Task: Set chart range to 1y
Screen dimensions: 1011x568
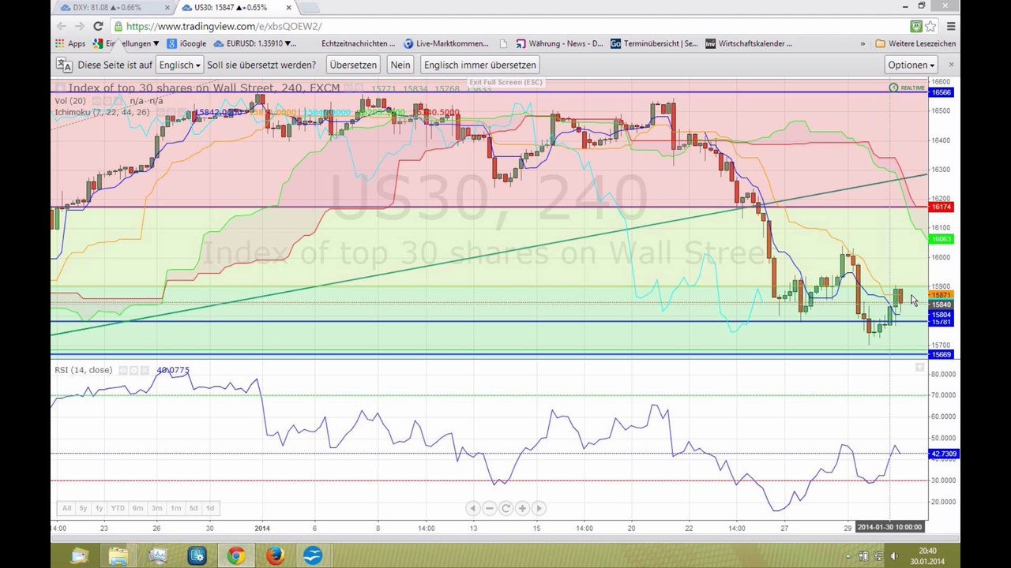Action: click(x=99, y=508)
